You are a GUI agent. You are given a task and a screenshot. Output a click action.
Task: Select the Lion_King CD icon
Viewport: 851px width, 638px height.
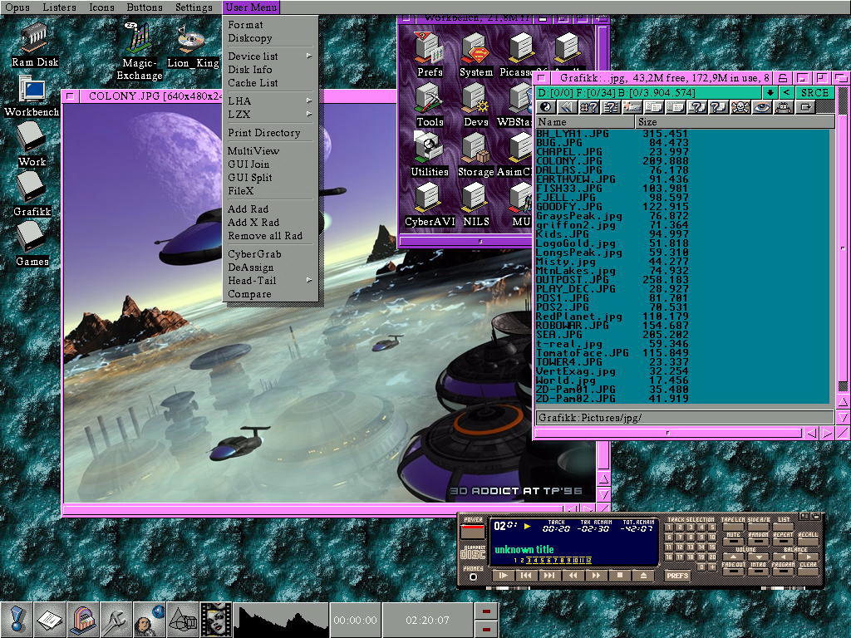click(193, 47)
